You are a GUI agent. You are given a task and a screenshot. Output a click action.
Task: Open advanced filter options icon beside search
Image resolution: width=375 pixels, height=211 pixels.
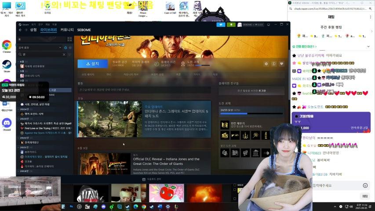[69, 55]
